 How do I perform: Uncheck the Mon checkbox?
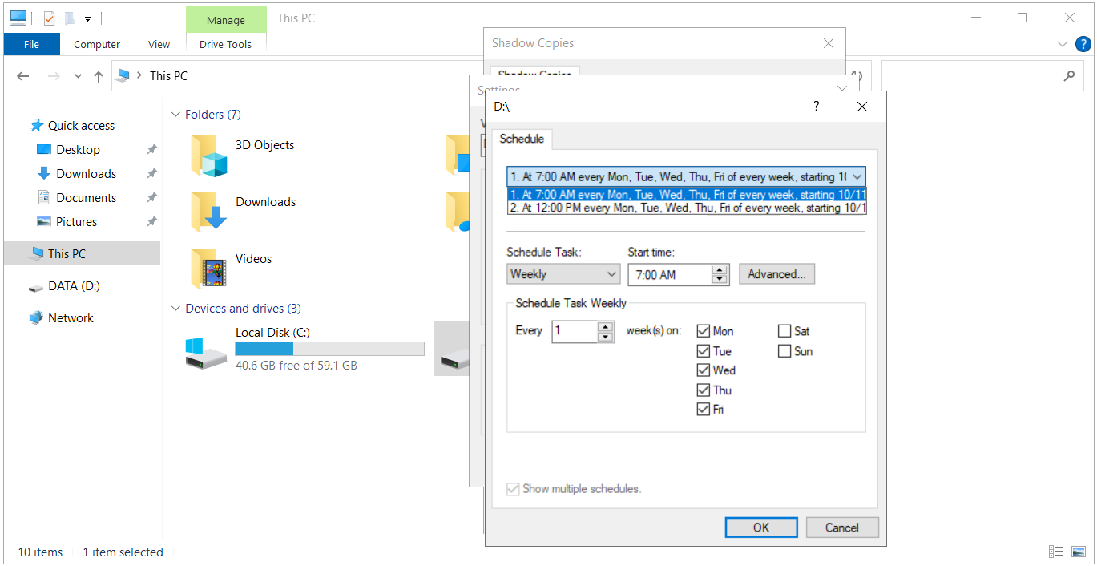pos(704,331)
